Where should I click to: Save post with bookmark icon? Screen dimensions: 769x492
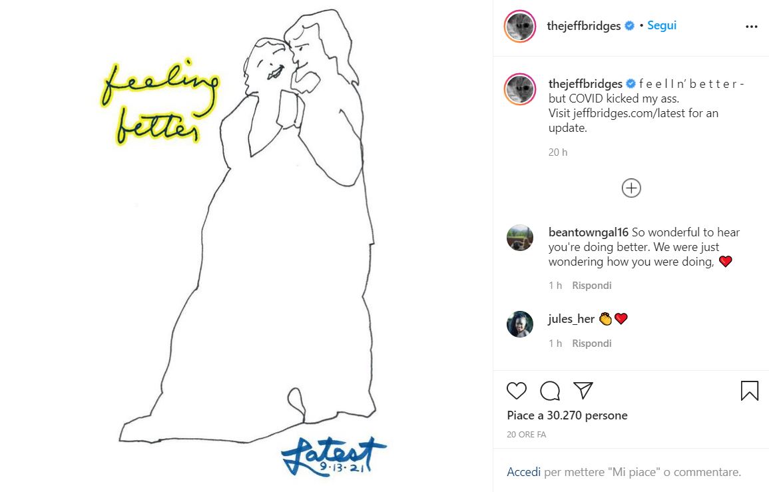[x=750, y=391]
